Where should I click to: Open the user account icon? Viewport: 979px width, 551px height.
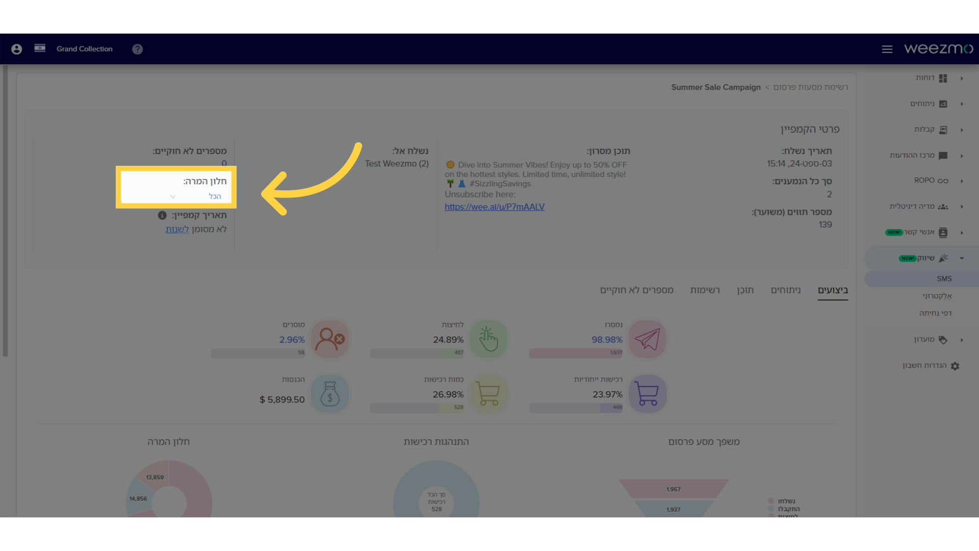16,49
